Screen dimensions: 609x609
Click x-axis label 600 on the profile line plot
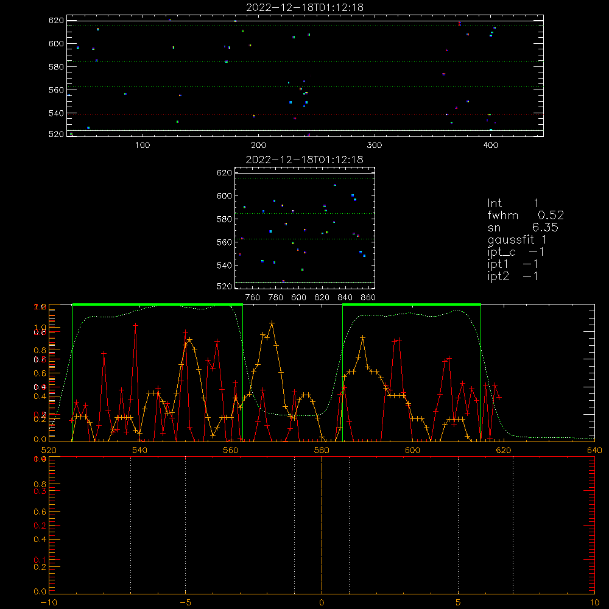(412, 450)
